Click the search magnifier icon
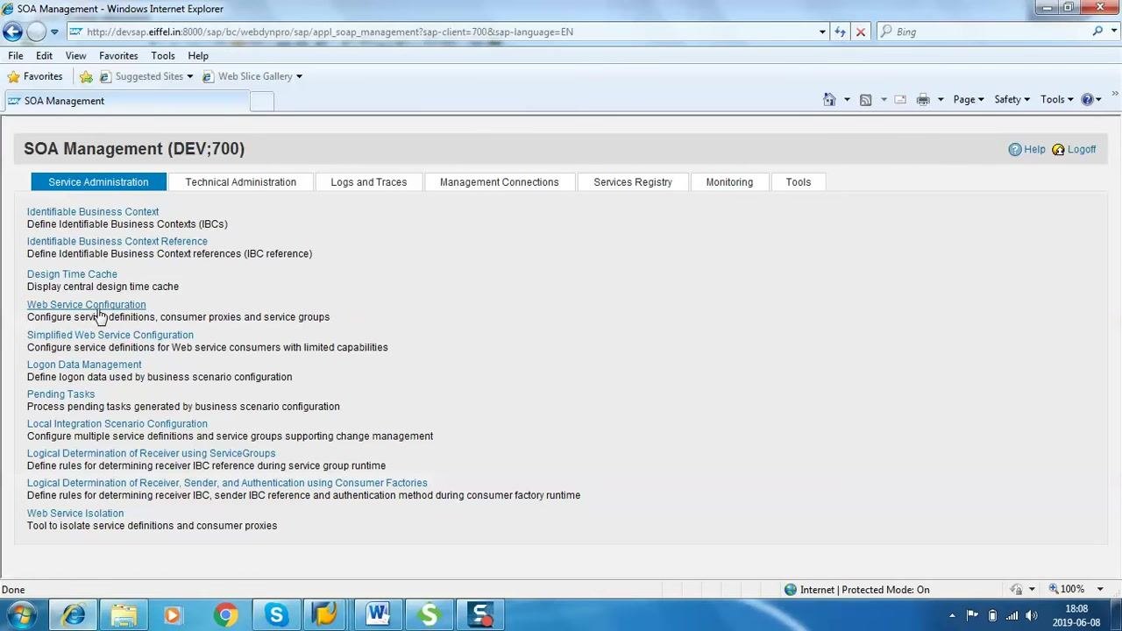Image resolution: width=1122 pixels, height=631 pixels. 1097,32
